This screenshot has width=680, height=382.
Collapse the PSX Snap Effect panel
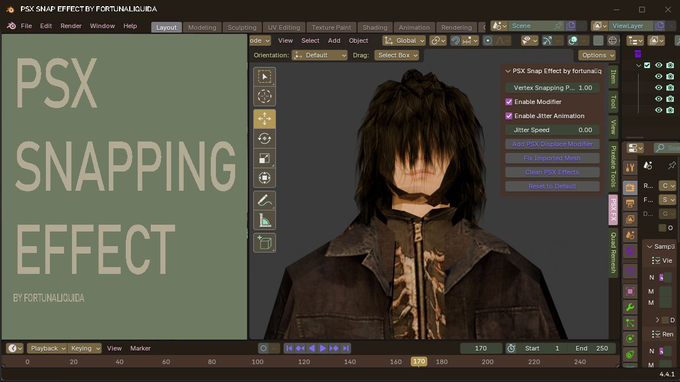tap(508, 71)
